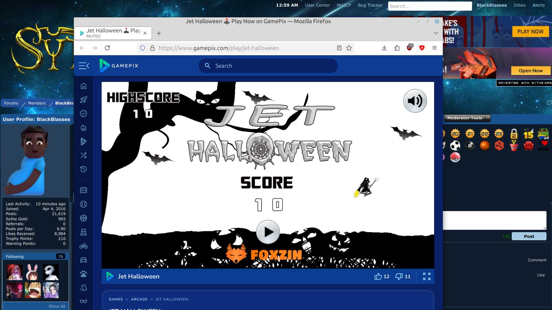The height and width of the screenshot is (310, 552).
Task: Toggle Firefox reader view icon
Action: click(339, 48)
